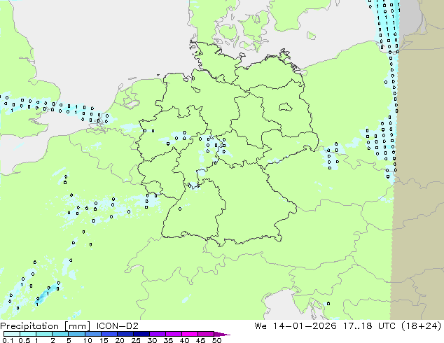This screenshot has height=343, width=444.
Task: Click the 2–5 mm legend swatch
Action: tap(60, 334)
